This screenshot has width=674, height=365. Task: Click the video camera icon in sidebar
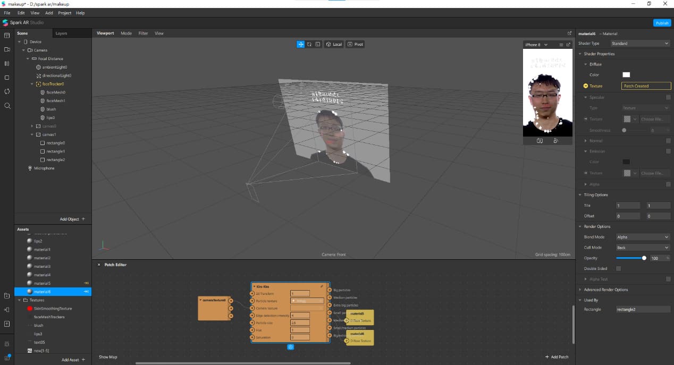[x=7, y=49]
